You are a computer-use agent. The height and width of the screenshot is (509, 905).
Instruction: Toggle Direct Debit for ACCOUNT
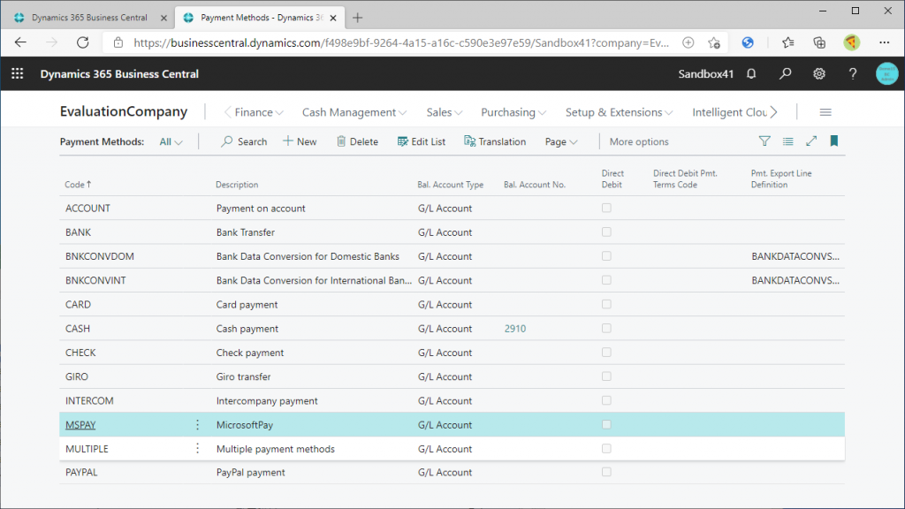pyautogui.click(x=606, y=208)
